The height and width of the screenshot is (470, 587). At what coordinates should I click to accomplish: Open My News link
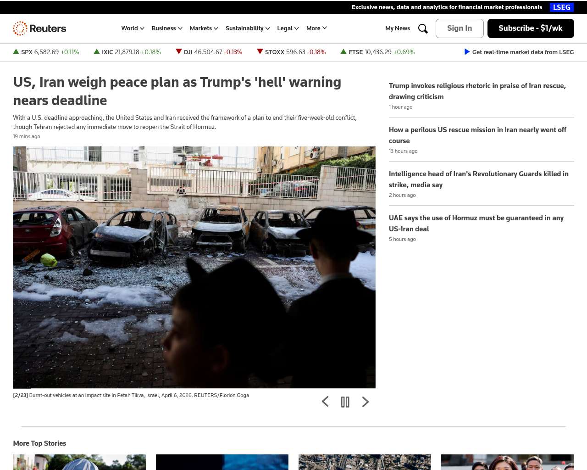[398, 28]
